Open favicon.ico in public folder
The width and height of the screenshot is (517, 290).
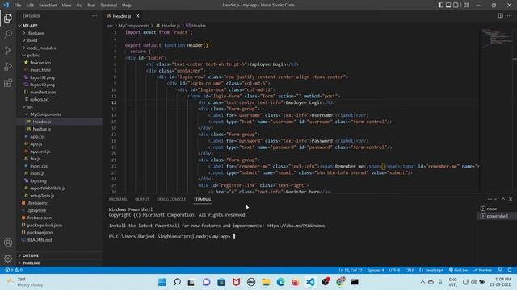coord(40,63)
